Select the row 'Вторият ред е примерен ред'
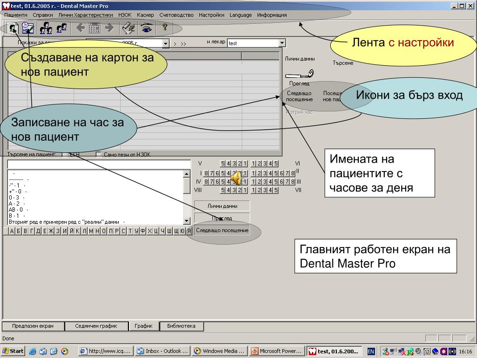Image resolution: width=477 pixels, height=358 pixels. [95, 222]
